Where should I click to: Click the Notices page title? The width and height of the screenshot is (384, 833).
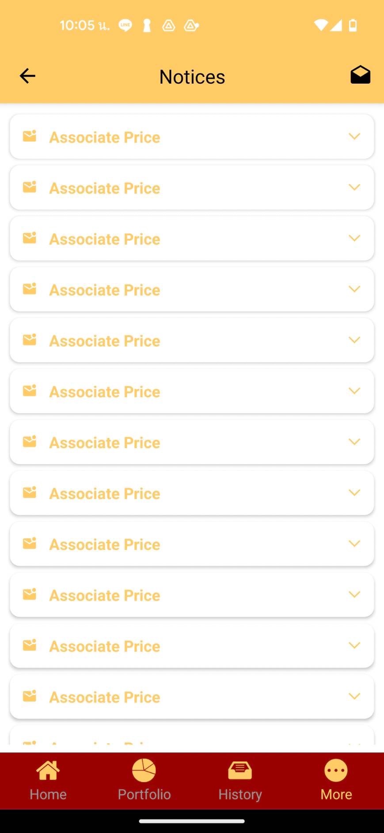(x=192, y=77)
